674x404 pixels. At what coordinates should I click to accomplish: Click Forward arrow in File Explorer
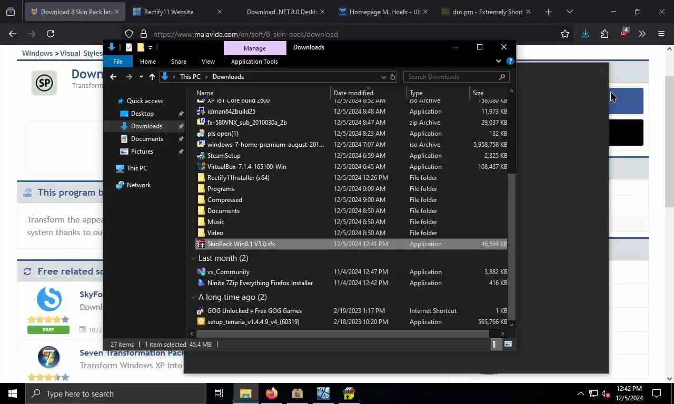click(x=129, y=77)
